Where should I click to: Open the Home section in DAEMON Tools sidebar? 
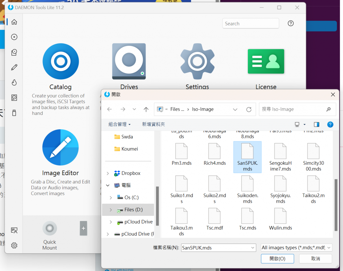coord(14,22)
